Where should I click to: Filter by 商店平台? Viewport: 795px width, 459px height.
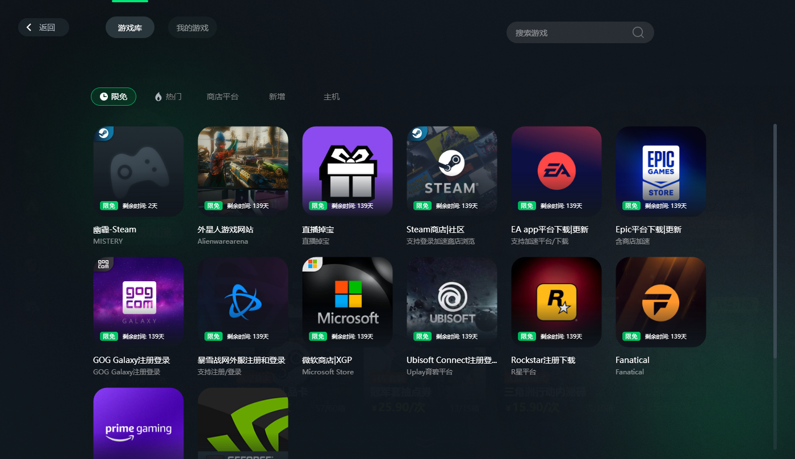pyautogui.click(x=223, y=97)
